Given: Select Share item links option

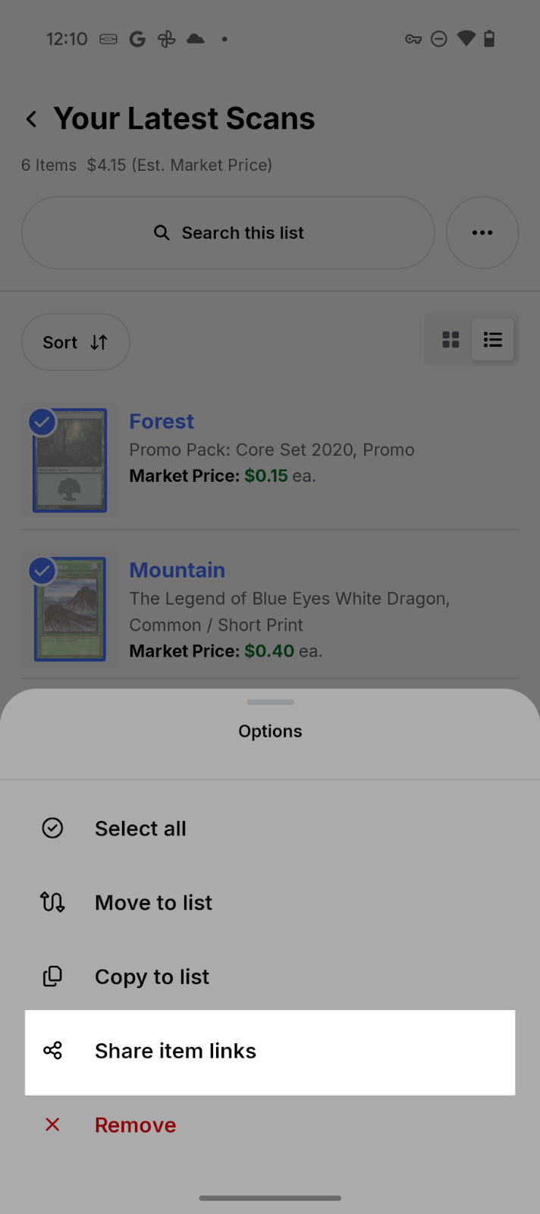Looking at the screenshot, I should (x=175, y=1051).
